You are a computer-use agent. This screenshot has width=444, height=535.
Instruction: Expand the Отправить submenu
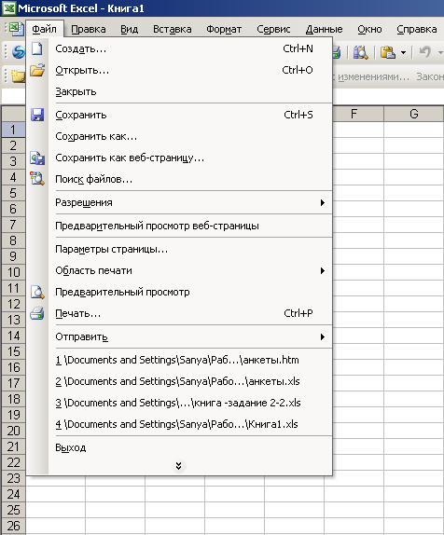179,337
